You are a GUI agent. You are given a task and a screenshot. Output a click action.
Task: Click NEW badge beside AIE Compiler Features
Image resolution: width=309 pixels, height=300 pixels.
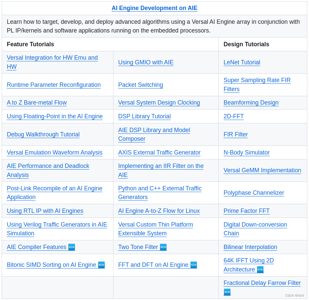click(72, 247)
